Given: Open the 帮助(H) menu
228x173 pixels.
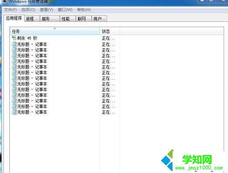Looking at the screenshot, I should (84, 10).
